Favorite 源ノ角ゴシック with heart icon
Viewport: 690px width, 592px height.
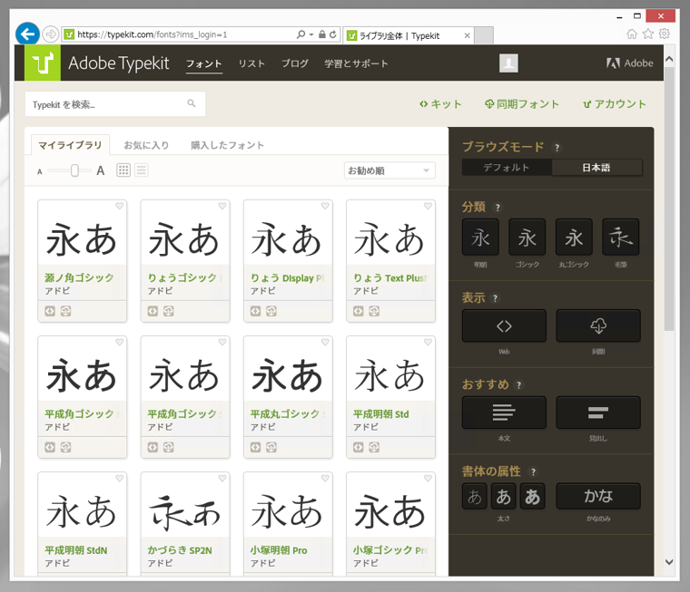[x=119, y=206]
